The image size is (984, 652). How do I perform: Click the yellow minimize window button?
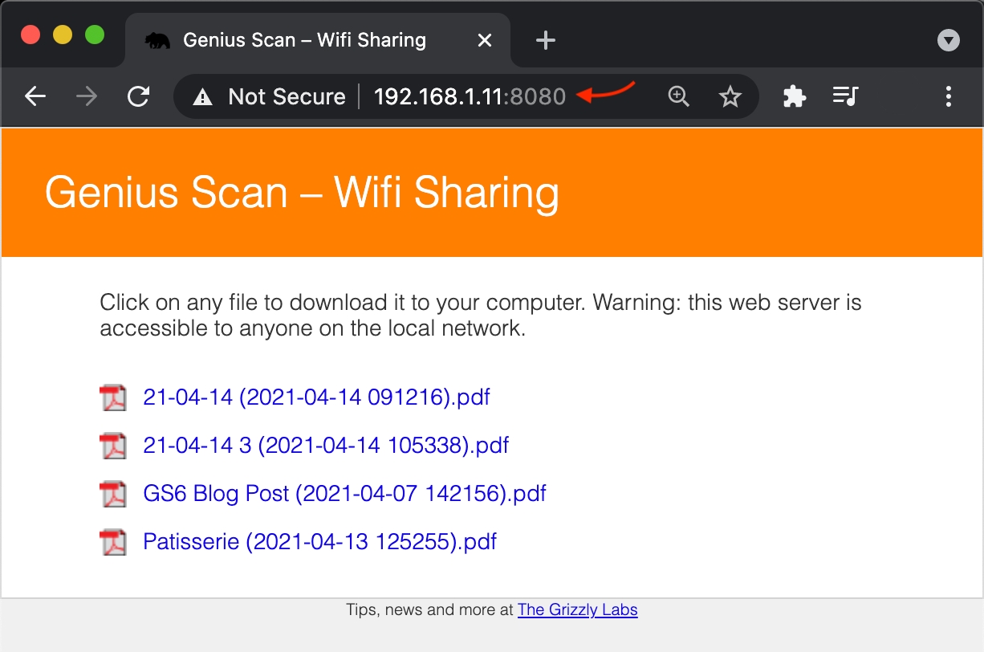click(x=63, y=35)
